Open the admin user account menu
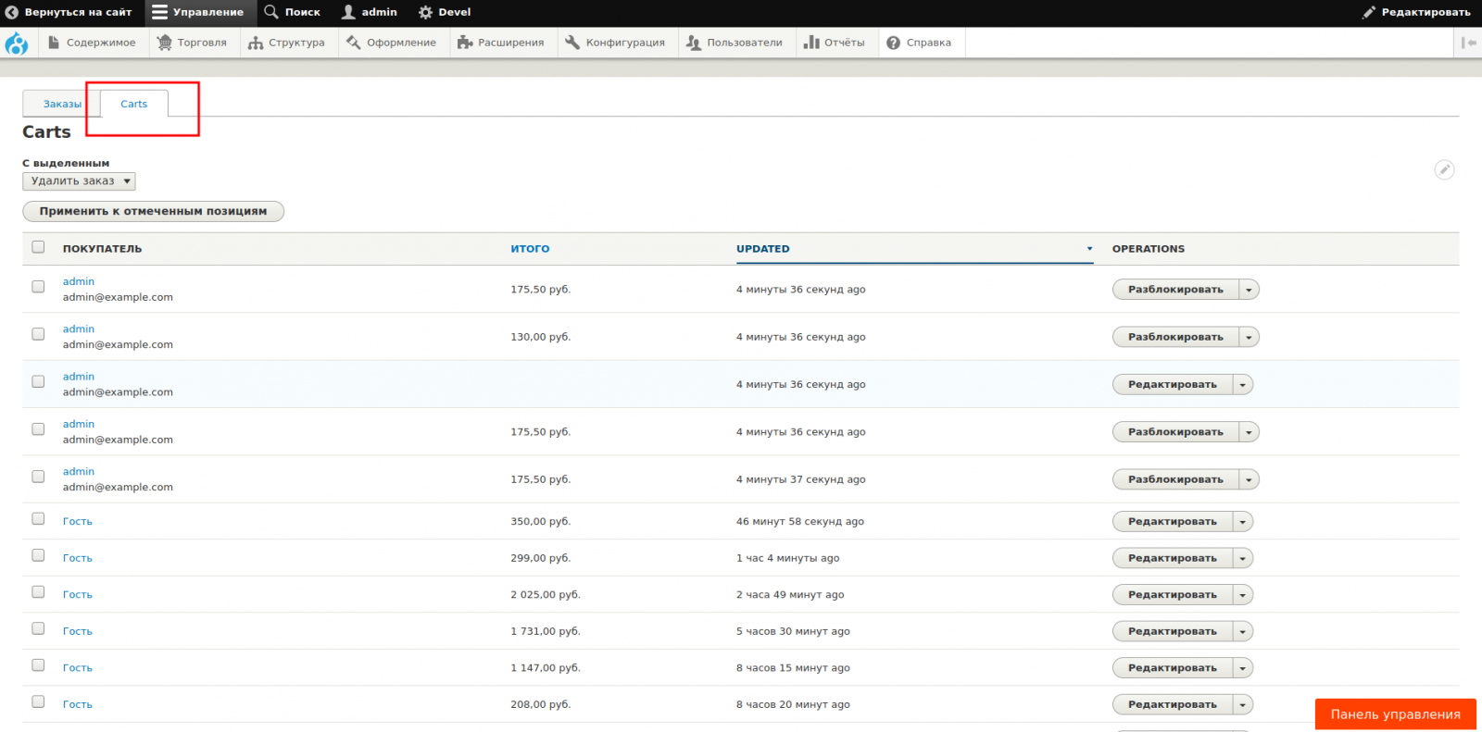The image size is (1482, 732). [370, 12]
